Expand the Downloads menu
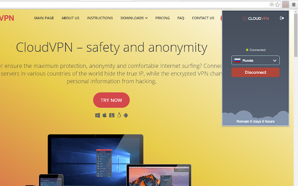The image size is (298, 186). pos(134,18)
